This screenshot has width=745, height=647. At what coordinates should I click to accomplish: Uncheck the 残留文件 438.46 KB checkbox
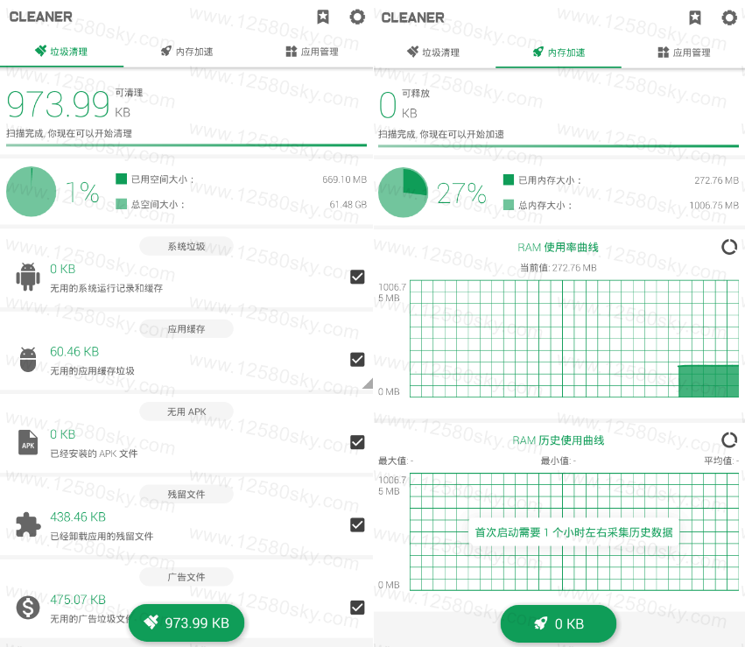point(357,524)
